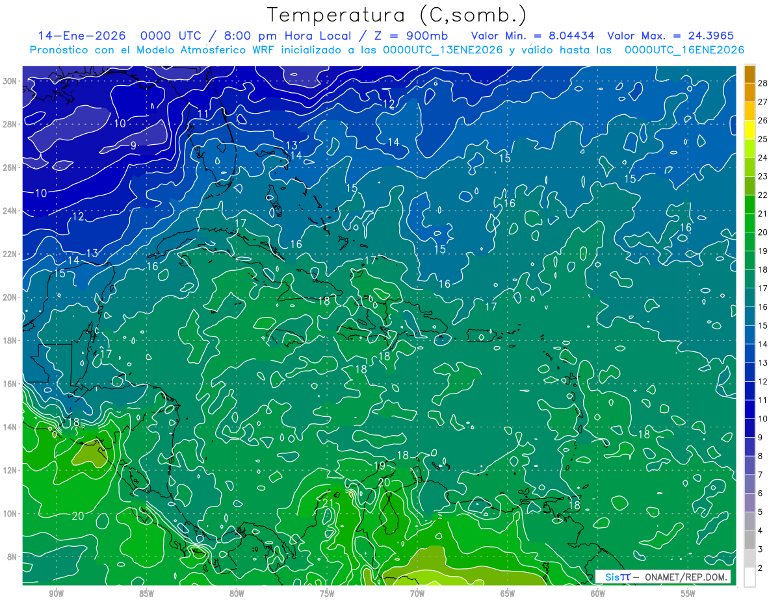
Task: Click the '30N' latitude label
Action: point(11,81)
